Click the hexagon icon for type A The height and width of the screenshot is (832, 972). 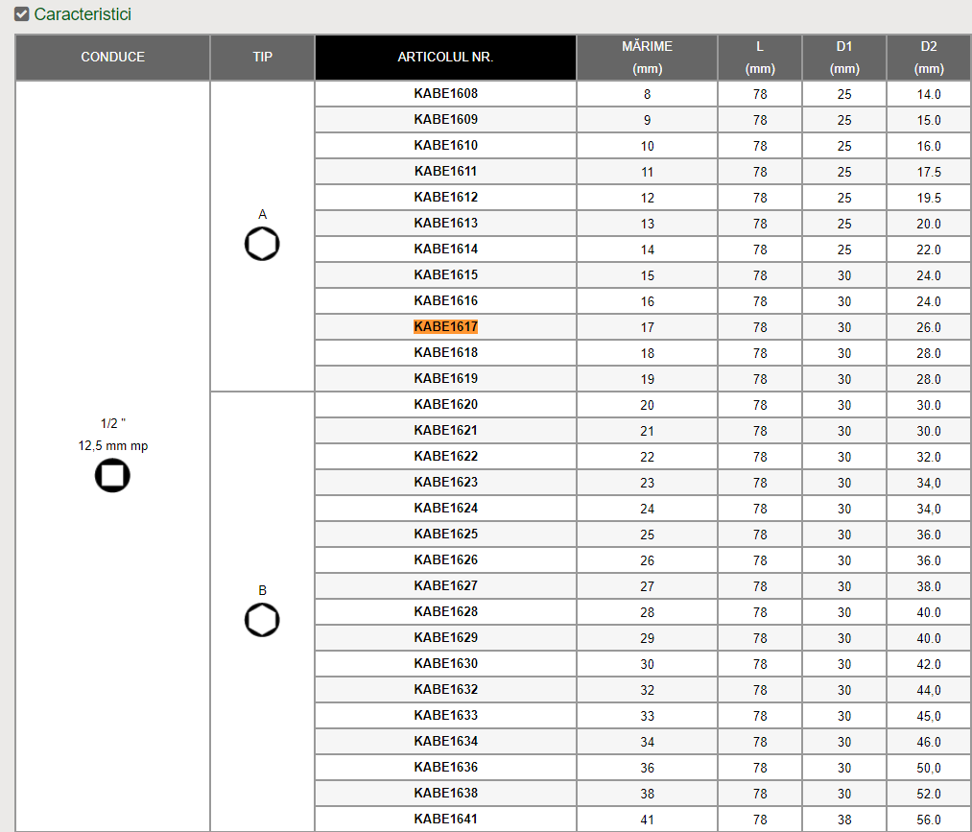click(262, 245)
